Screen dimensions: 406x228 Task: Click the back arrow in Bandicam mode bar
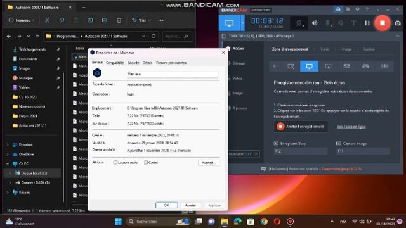click(x=275, y=66)
